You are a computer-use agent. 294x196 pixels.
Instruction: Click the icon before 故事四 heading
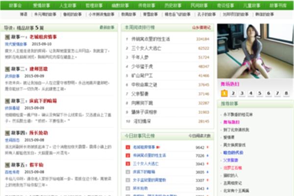point(7,133)
